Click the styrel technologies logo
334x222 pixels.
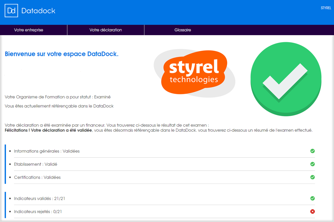[x=194, y=73]
